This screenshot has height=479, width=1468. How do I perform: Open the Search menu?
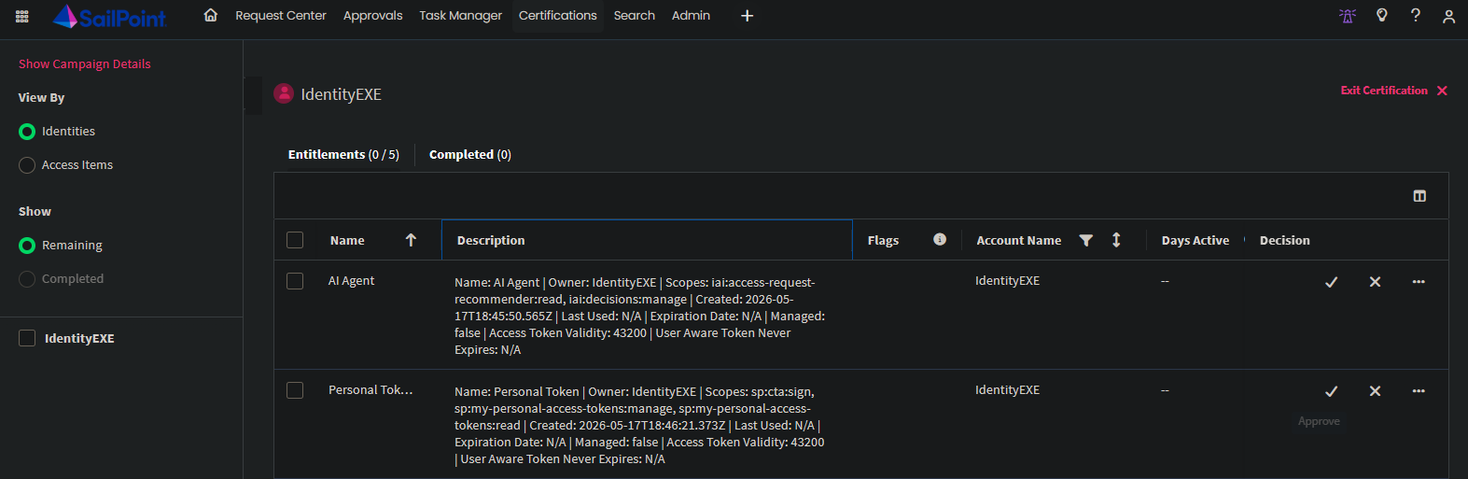[634, 16]
